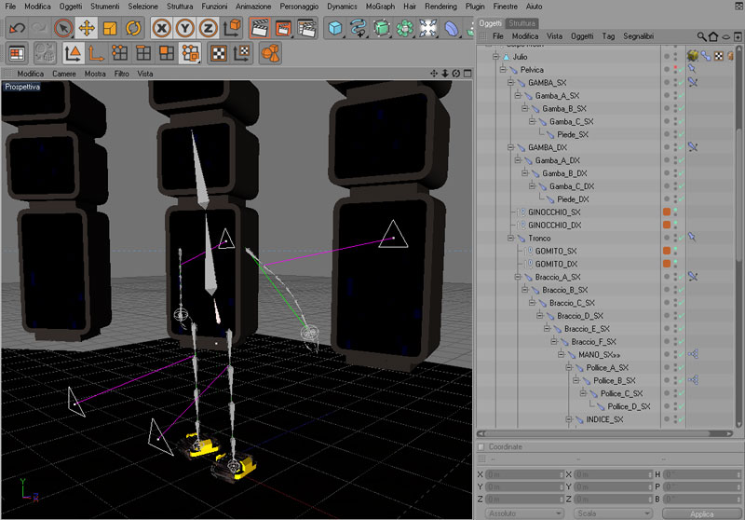Click the search magnifier in the object manager
The image size is (745, 520).
[701, 35]
